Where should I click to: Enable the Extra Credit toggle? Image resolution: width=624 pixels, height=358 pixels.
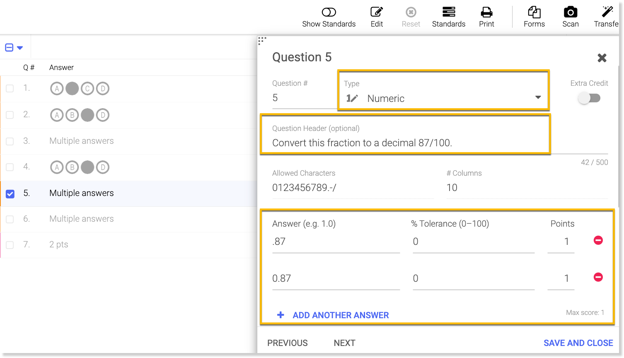(589, 98)
